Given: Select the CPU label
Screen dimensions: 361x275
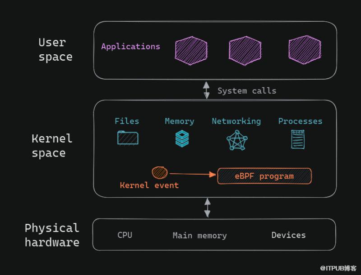Looking at the screenshot, I should 125,235.
